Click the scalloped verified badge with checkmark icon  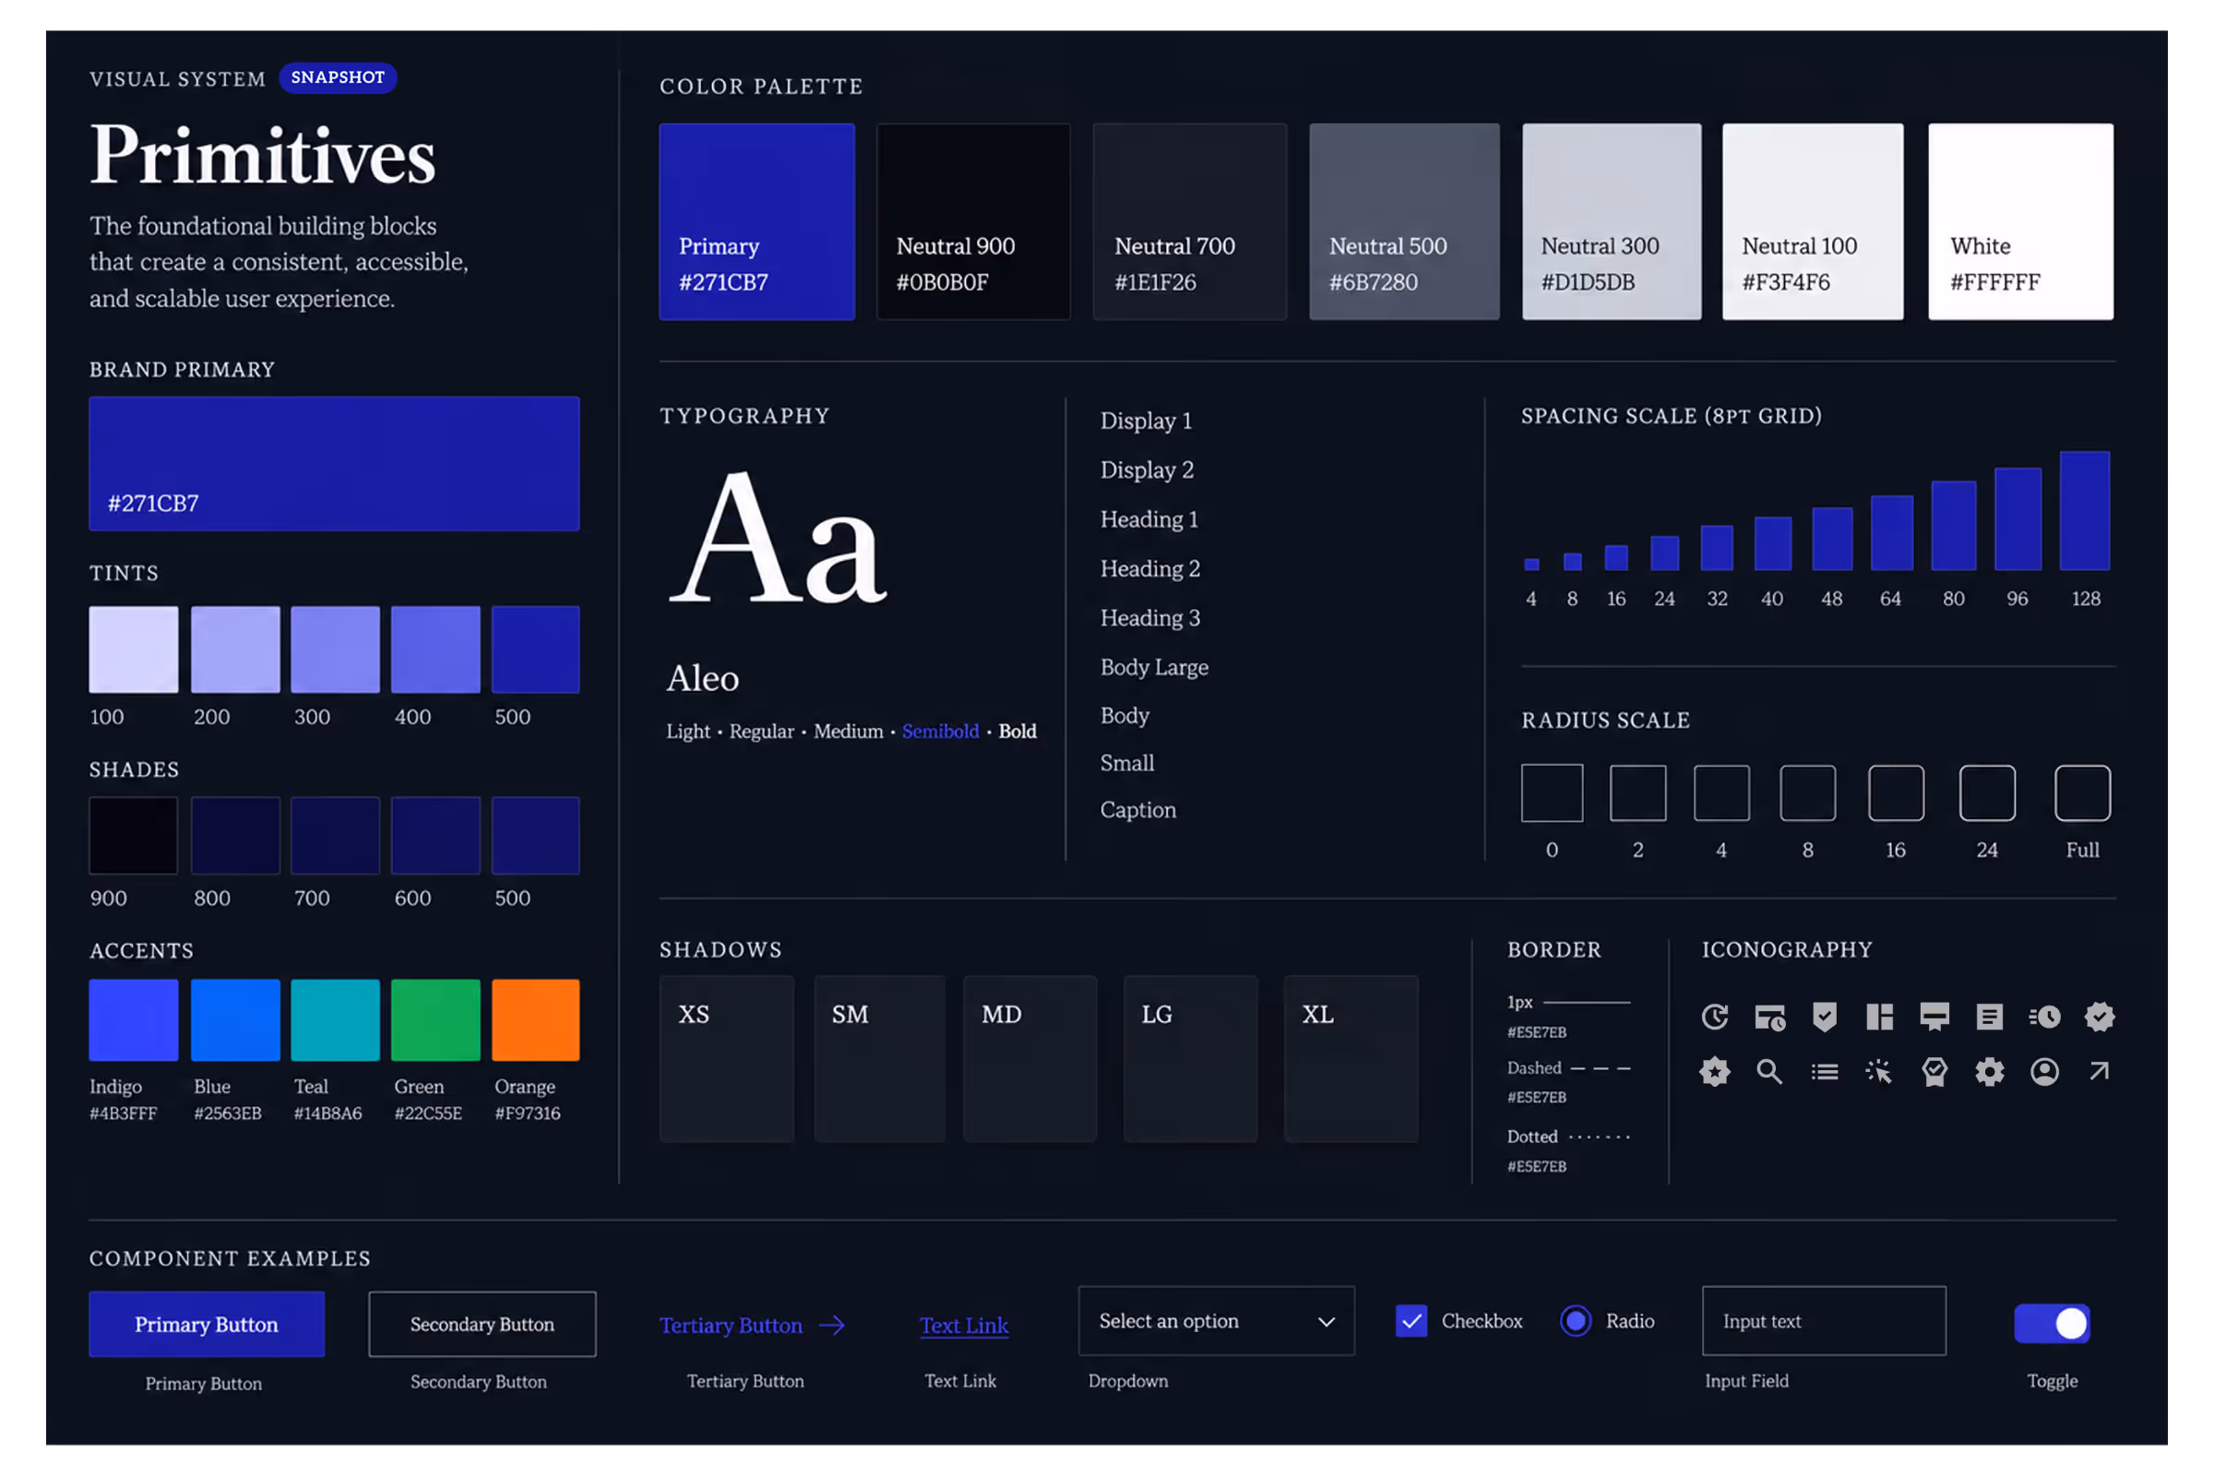2101,1017
